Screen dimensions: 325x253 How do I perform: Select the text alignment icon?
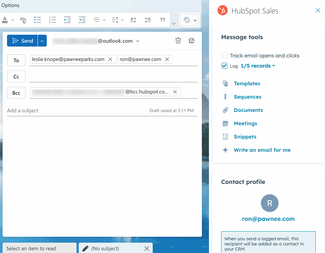97,20
